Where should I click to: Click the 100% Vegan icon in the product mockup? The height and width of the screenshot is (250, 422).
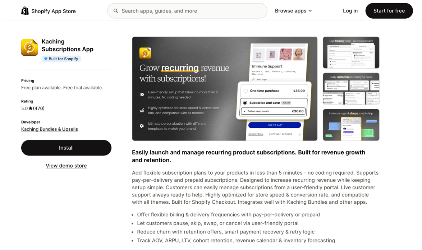(253, 79)
